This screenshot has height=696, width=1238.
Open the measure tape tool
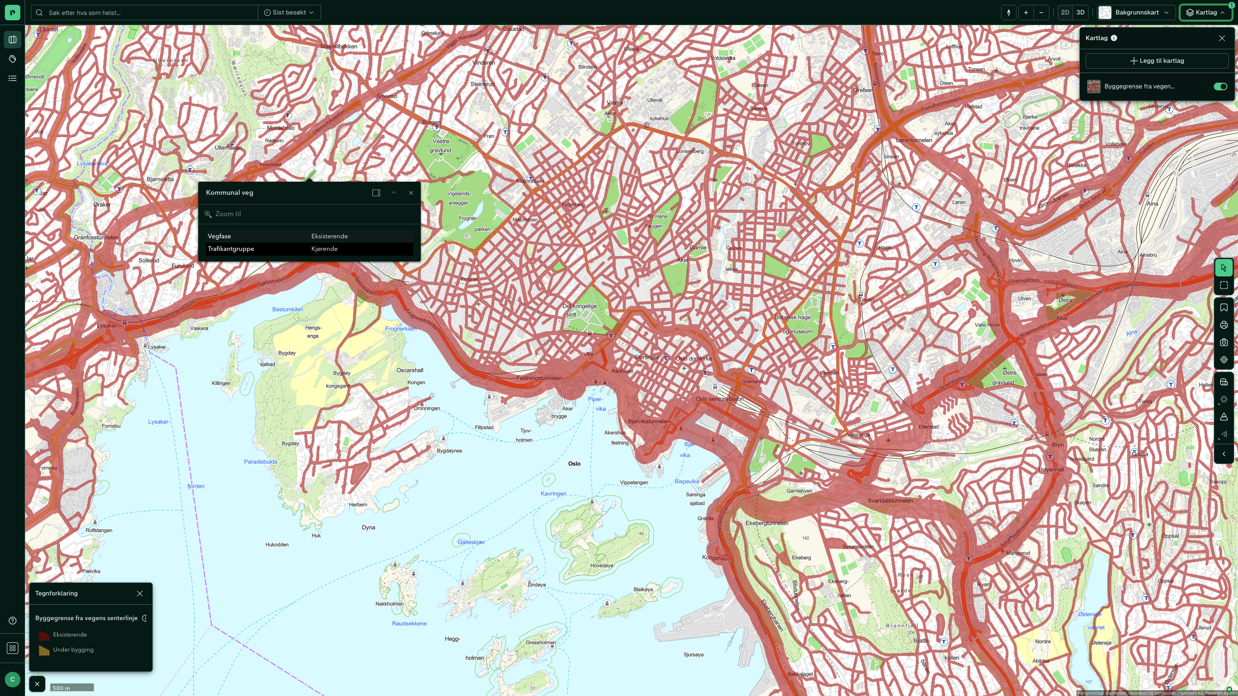pyautogui.click(x=1224, y=382)
